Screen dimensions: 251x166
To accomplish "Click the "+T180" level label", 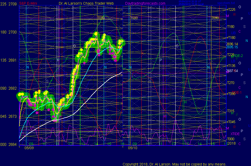I will (x=231, y=38).
